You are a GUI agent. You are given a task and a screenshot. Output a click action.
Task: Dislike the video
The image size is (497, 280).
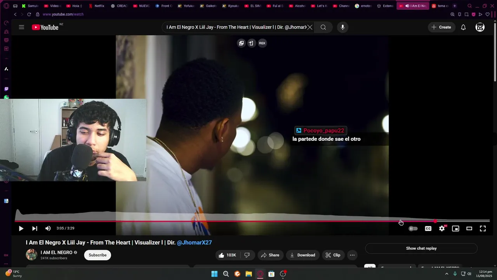tap(247, 255)
